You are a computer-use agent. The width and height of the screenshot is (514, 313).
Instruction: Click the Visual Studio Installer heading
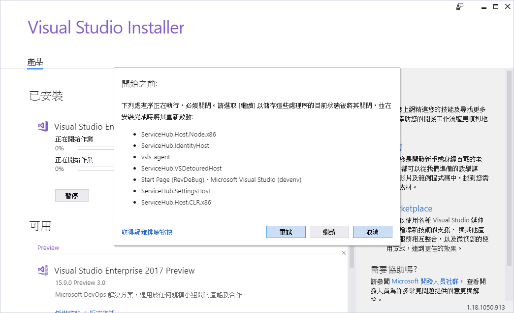pyautogui.click(x=106, y=28)
